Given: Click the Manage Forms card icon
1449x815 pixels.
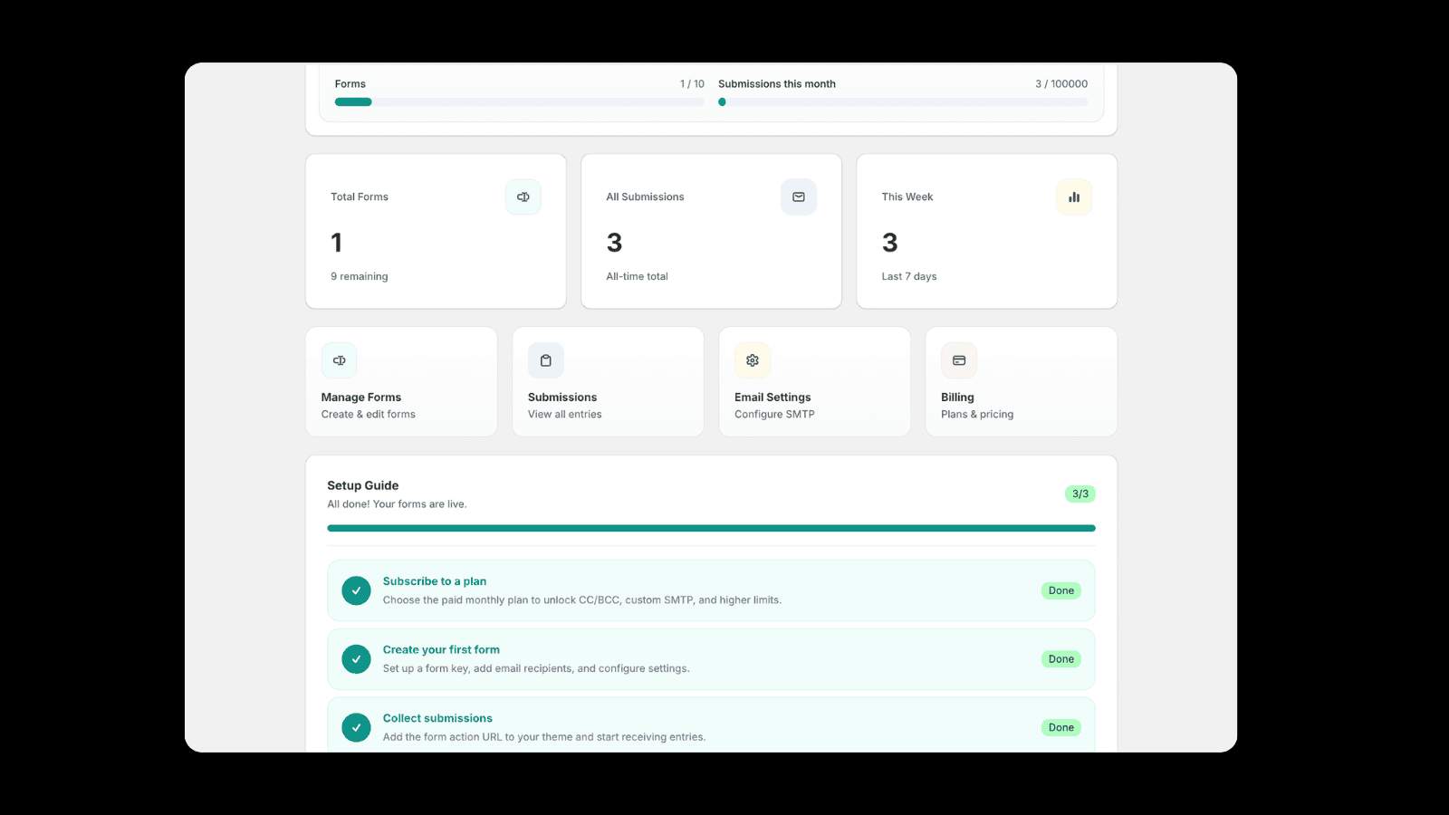Looking at the screenshot, I should click(x=340, y=360).
